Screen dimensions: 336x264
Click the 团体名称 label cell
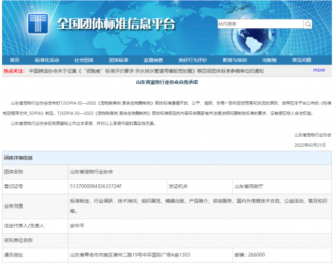pyautogui.click(x=35, y=172)
